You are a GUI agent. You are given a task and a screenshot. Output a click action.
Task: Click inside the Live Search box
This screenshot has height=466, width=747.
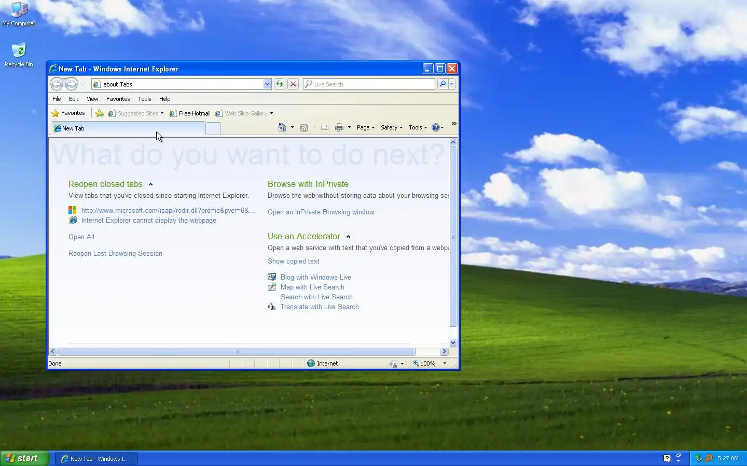coord(369,84)
